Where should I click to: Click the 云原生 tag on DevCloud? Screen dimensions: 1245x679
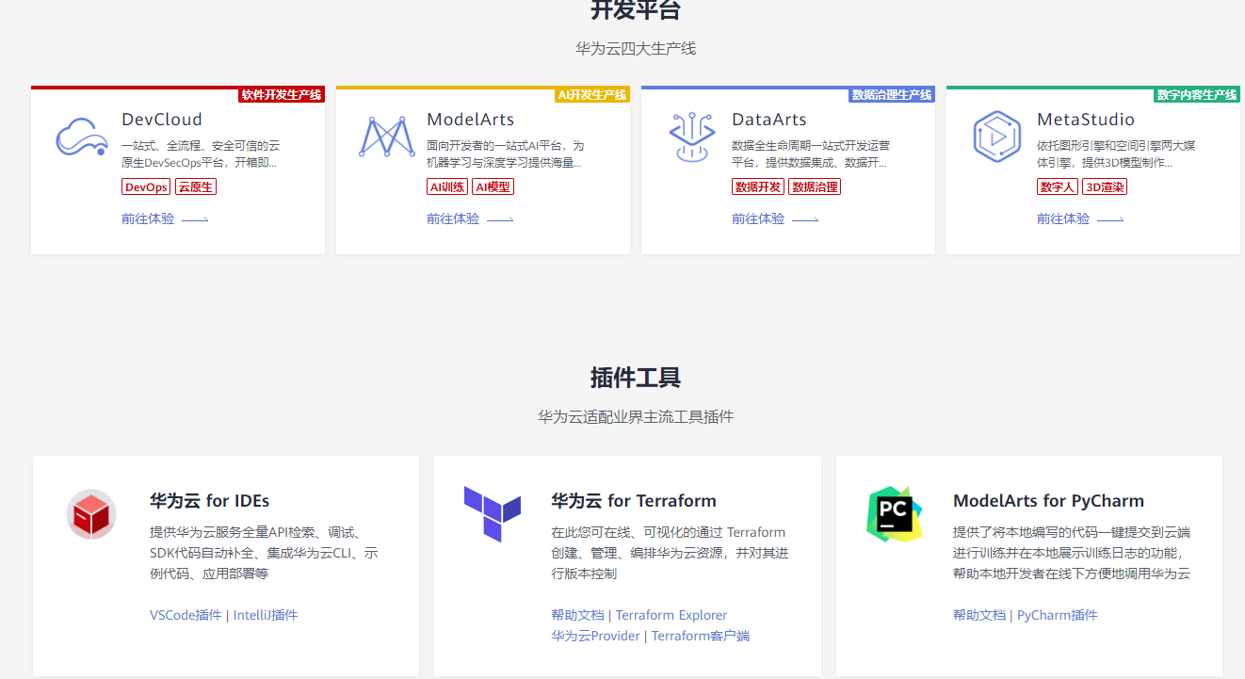click(x=196, y=186)
